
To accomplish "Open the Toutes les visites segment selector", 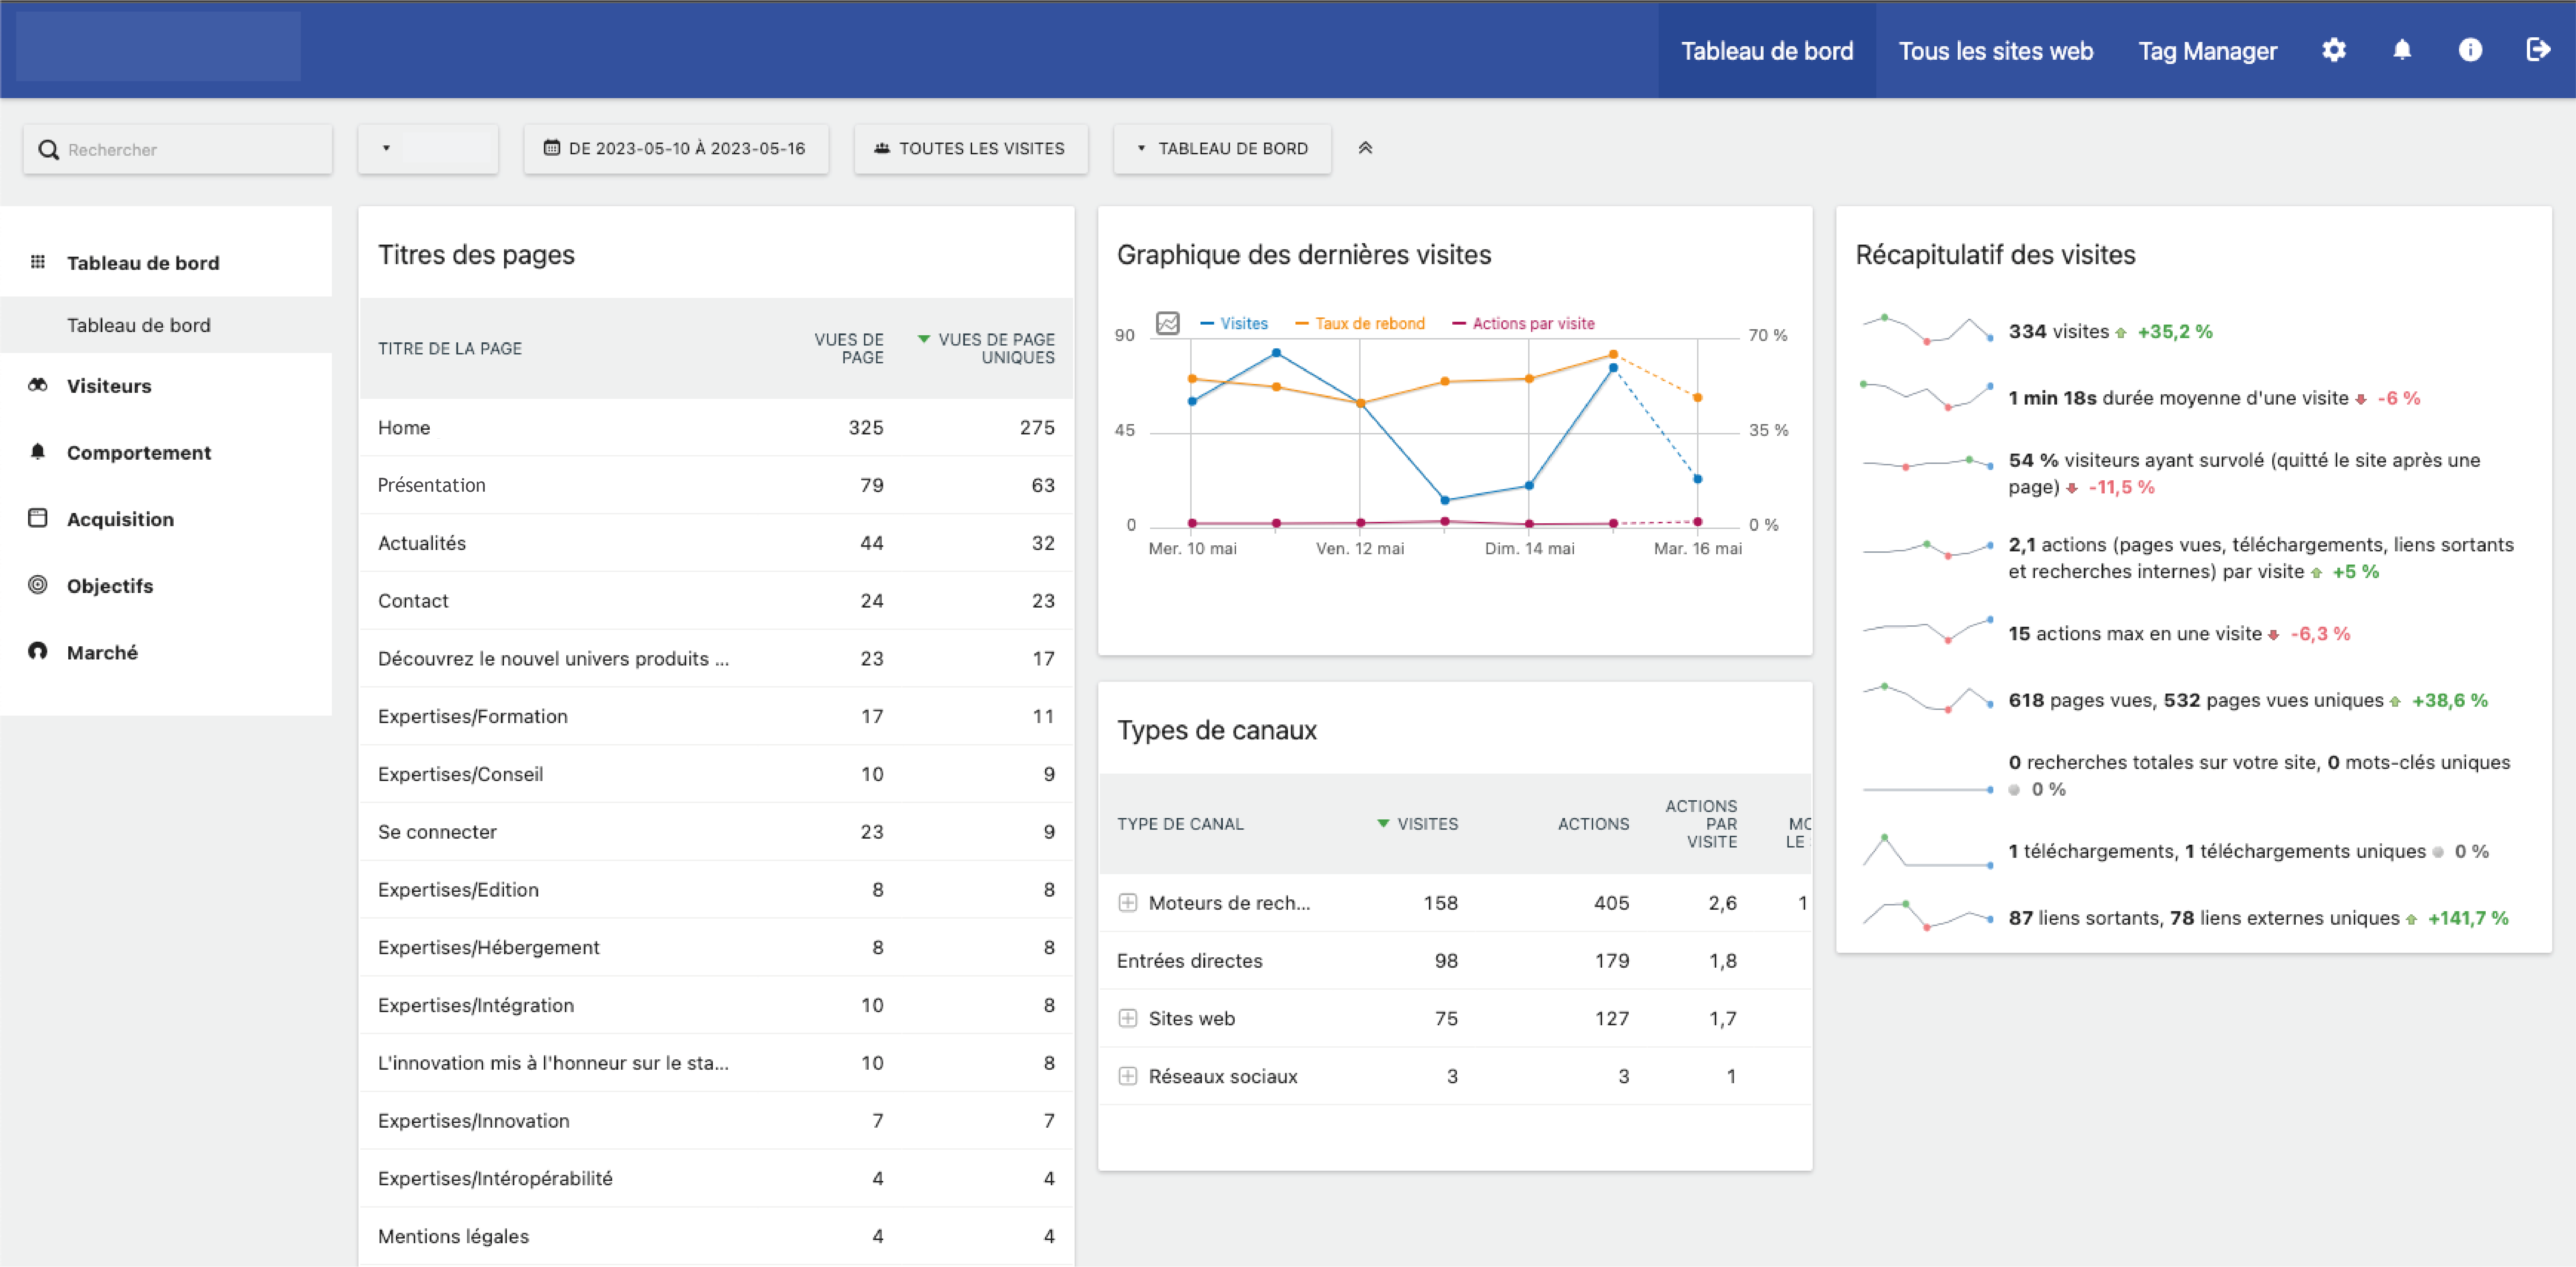I will pyautogui.click(x=971, y=149).
